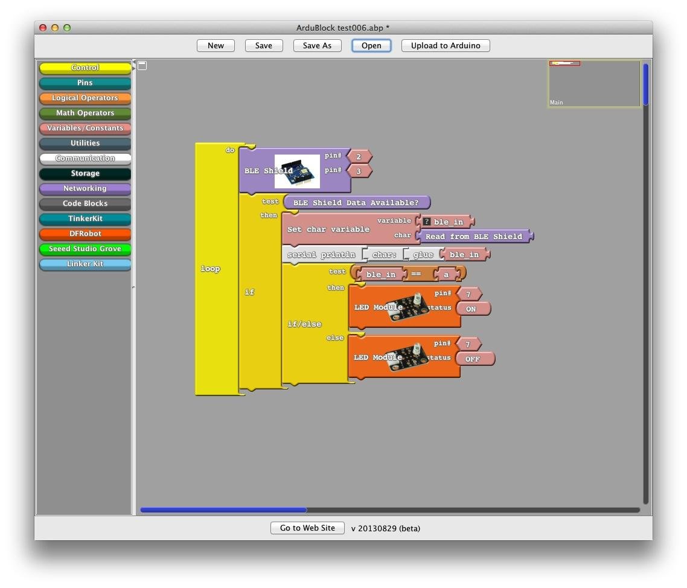Screen dimensions: 687x588
Task: Click the Save As button
Action: 317,45
